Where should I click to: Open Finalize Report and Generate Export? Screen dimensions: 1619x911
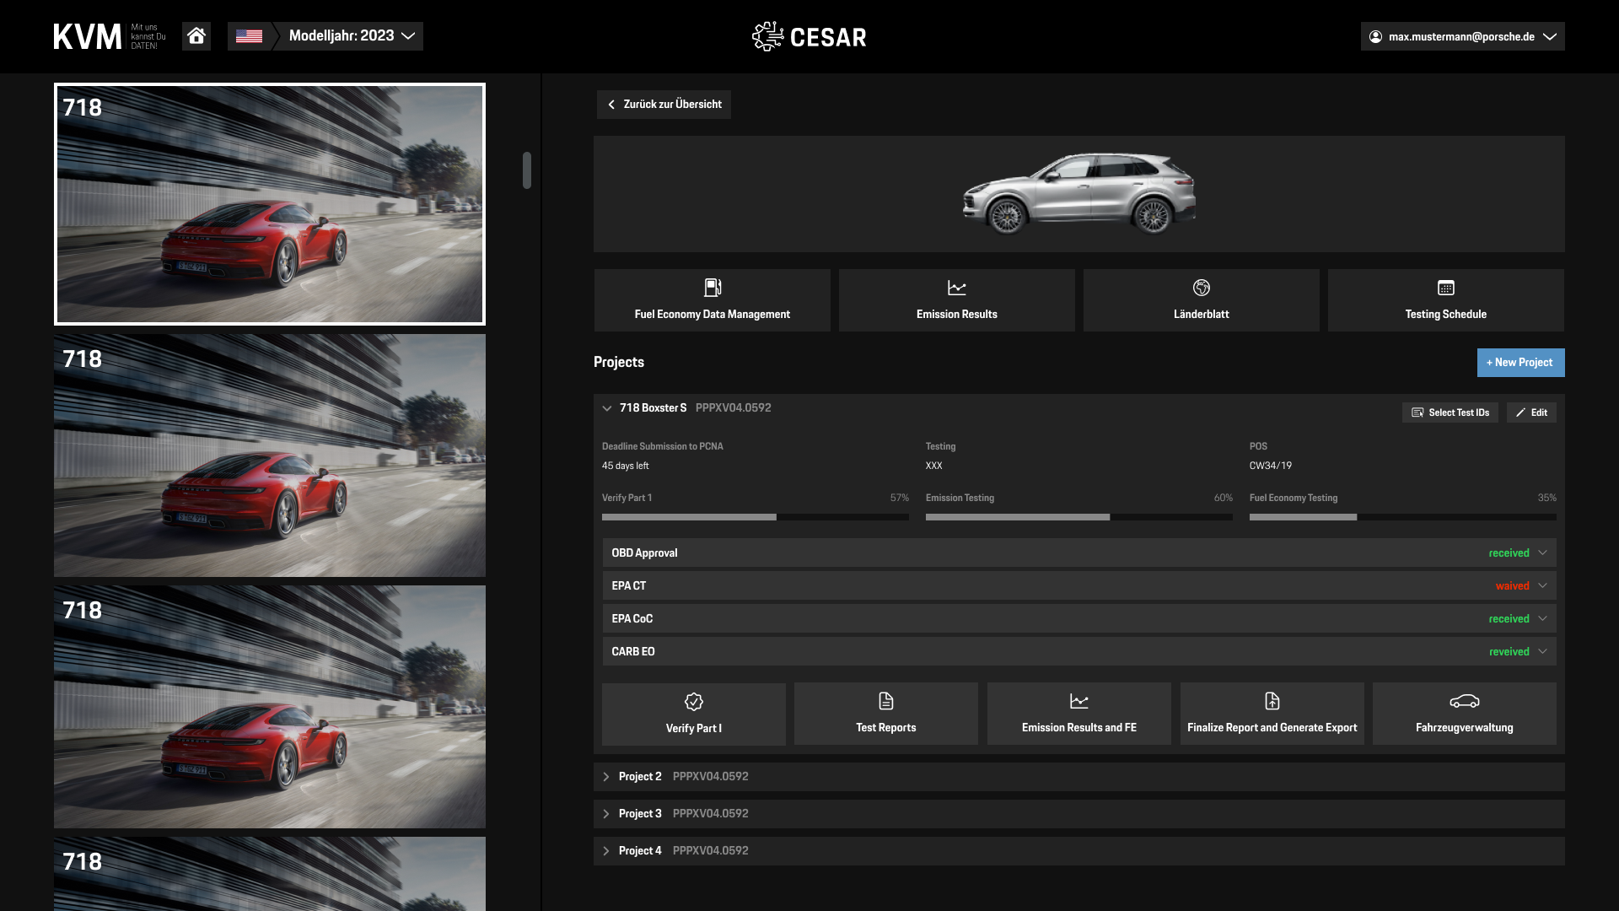tap(1272, 714)
